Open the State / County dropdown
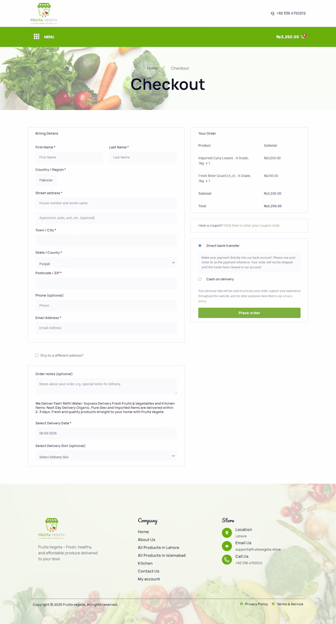 106,263
